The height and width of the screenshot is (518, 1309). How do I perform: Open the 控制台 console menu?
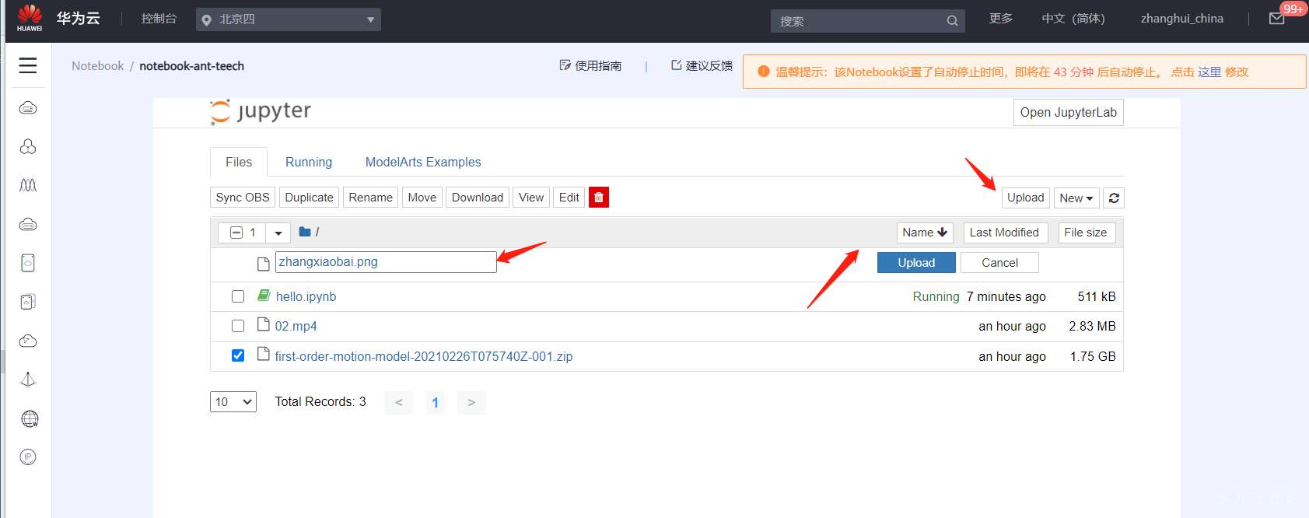click(x=159, y=19)
